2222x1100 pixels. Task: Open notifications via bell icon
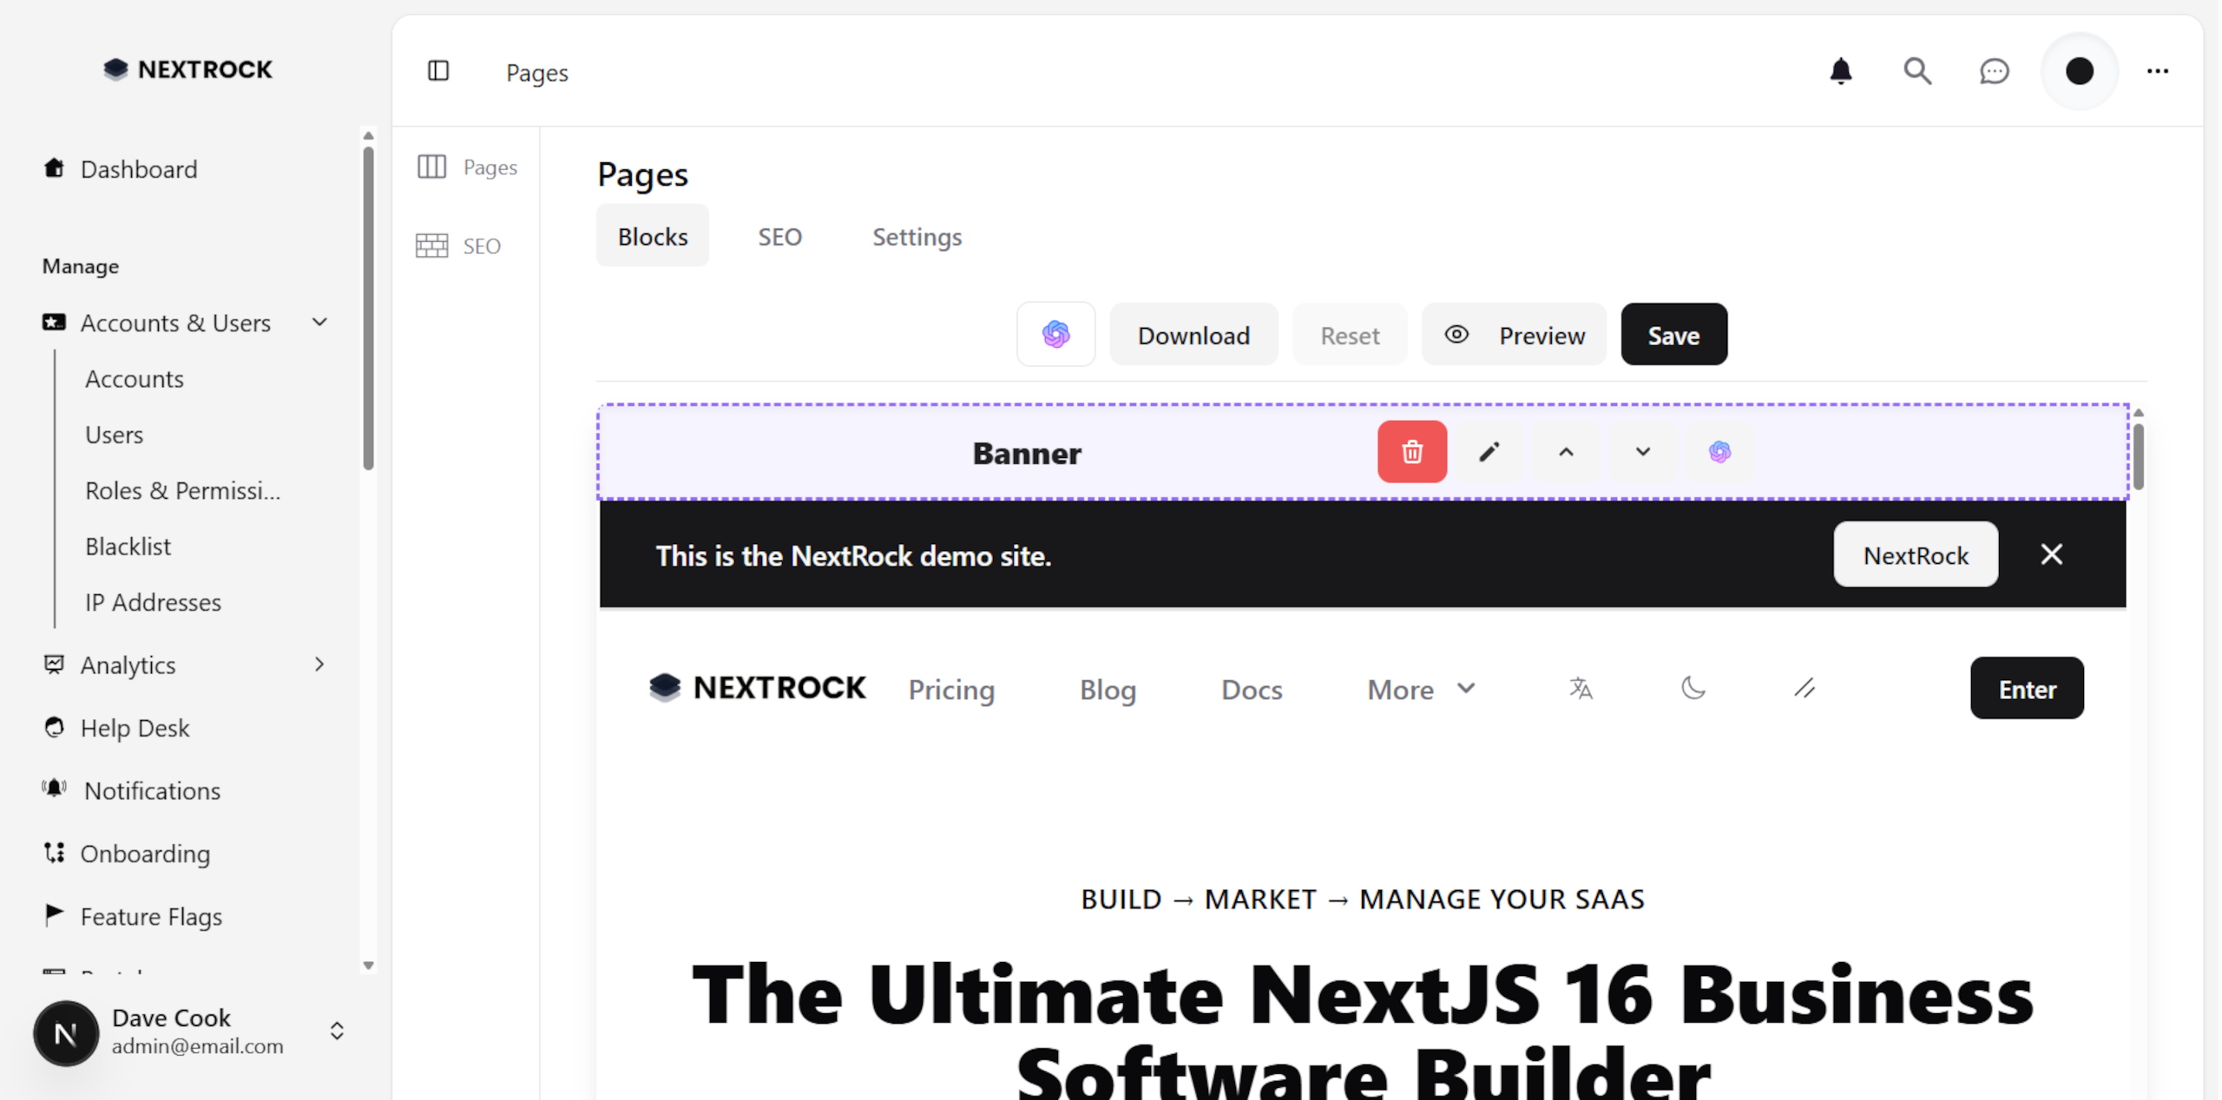pyautogui.click(x=1841, y=71)
